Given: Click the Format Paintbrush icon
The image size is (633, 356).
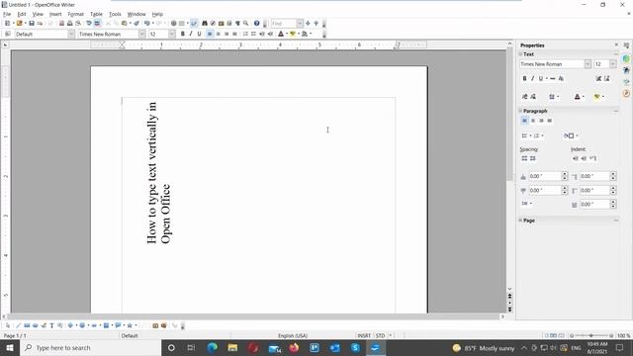Looking at the screenshot, I should click(136, 24).
